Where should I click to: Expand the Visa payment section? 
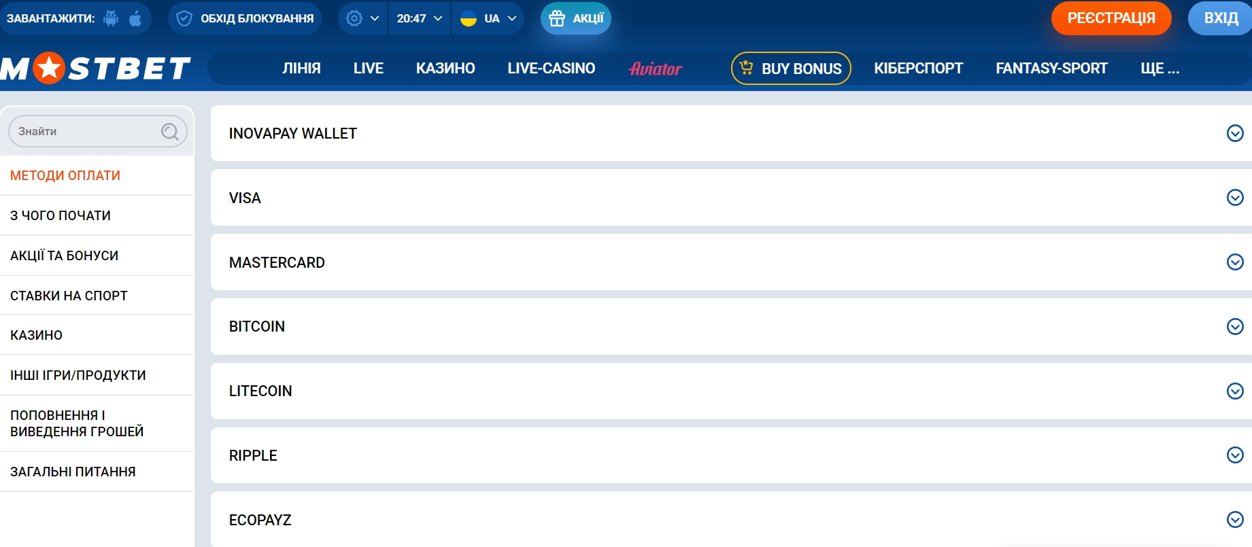tap(1235, 198)
